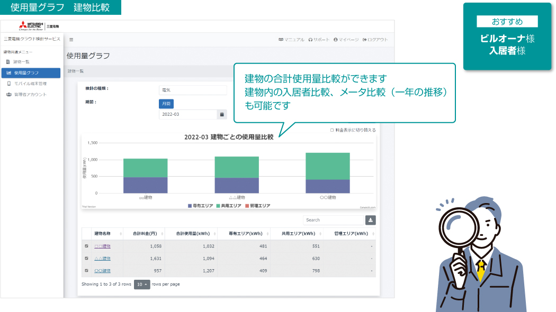Open マイページ via its user icon
The height and width of the screenshot is (312, 556).
tap(336, 40)
